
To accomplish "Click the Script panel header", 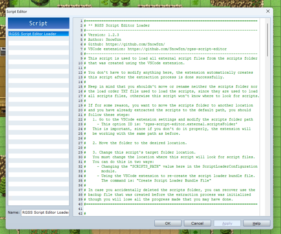I will coord(39,23).
